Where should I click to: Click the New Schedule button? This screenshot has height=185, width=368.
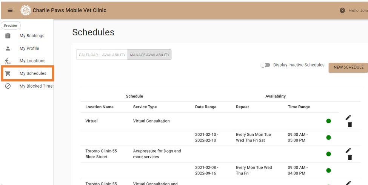click(348, 68)
